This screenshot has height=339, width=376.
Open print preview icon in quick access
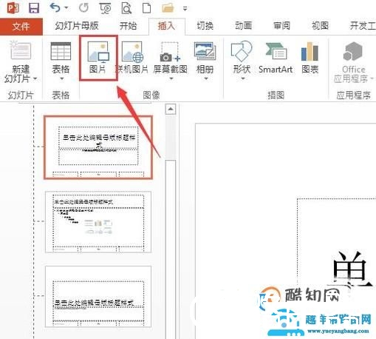coord(126,8)
